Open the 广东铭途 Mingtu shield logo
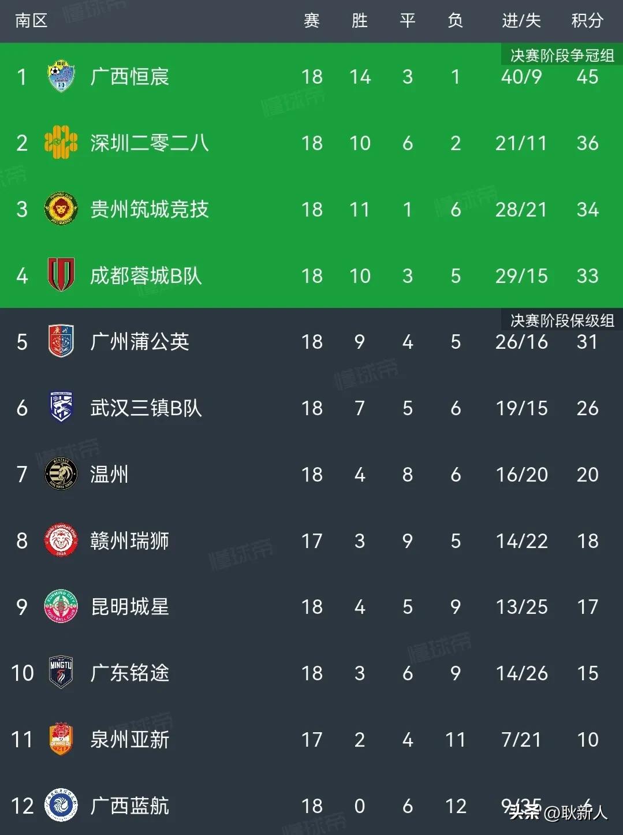Viewport: 623px width, 835px height. click(61, 673)
